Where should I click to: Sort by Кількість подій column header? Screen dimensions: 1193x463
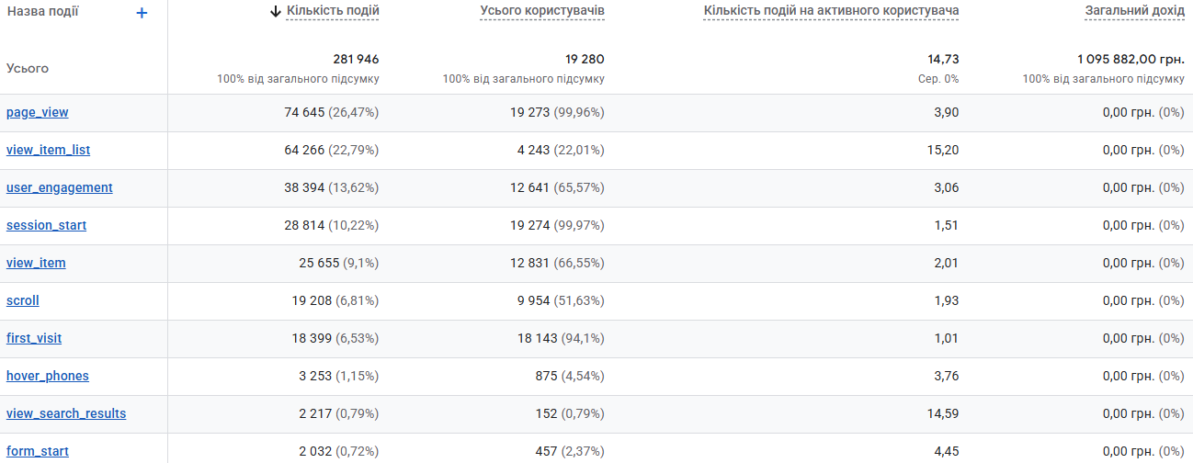coord(333,12)
